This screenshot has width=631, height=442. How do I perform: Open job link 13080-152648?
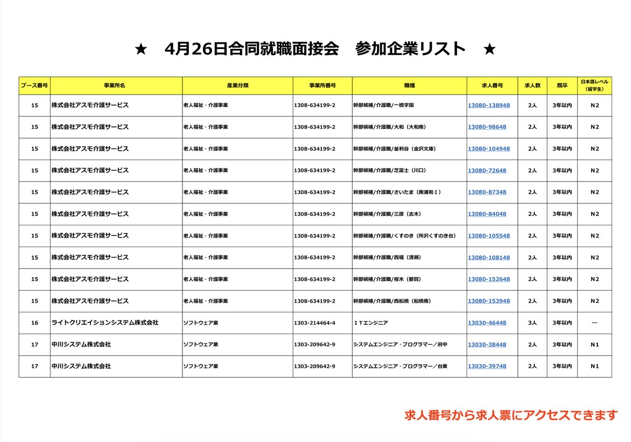point(488,280)
